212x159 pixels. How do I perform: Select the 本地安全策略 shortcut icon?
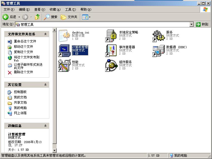[111, 36]
